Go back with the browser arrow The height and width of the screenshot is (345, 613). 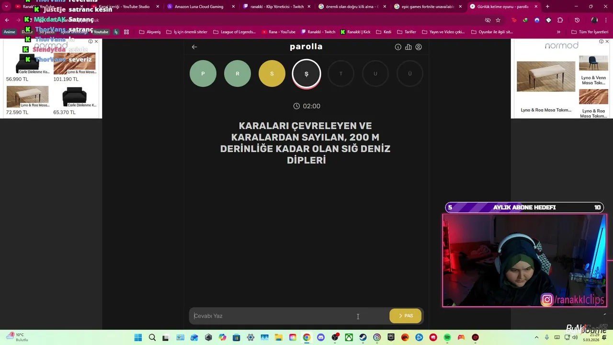pyautogui.click(x=7, y=20)
